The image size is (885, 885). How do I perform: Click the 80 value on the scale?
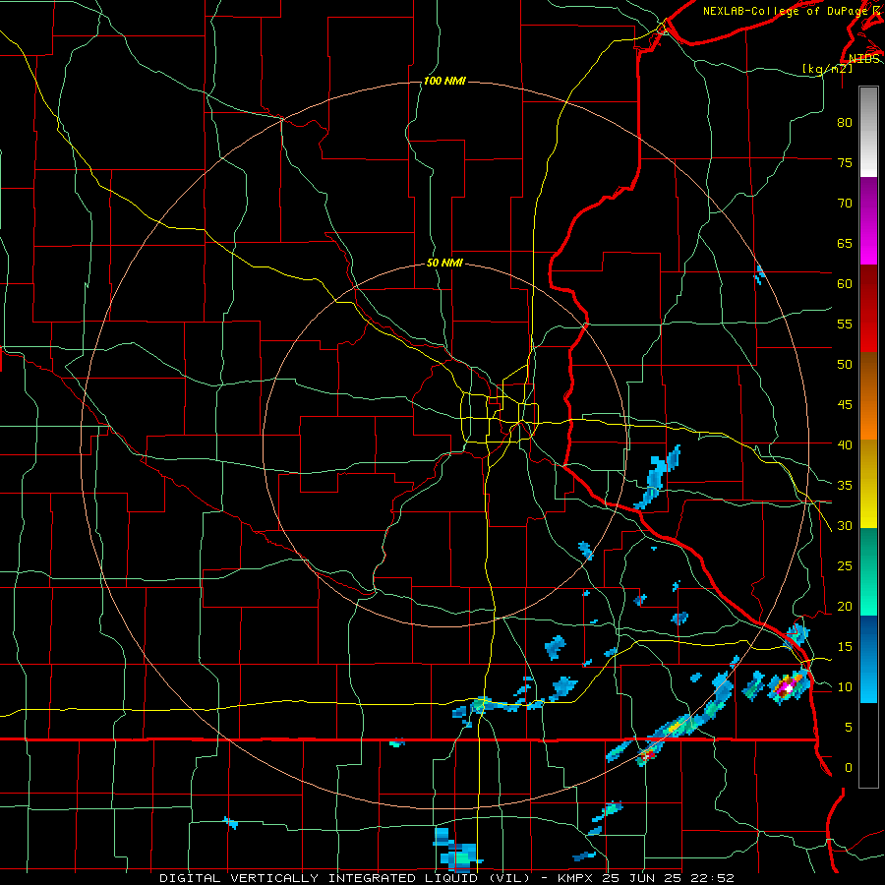point(845,123)
